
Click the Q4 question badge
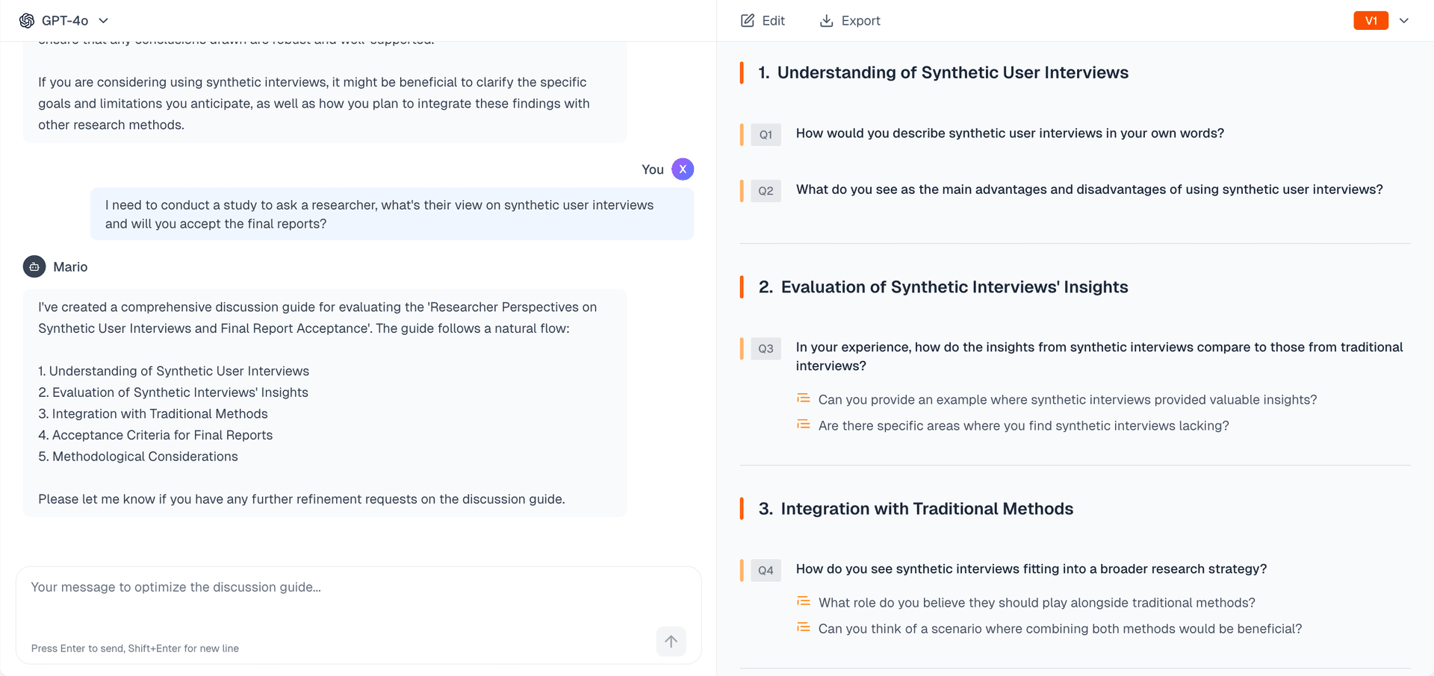tap(766, 570)
